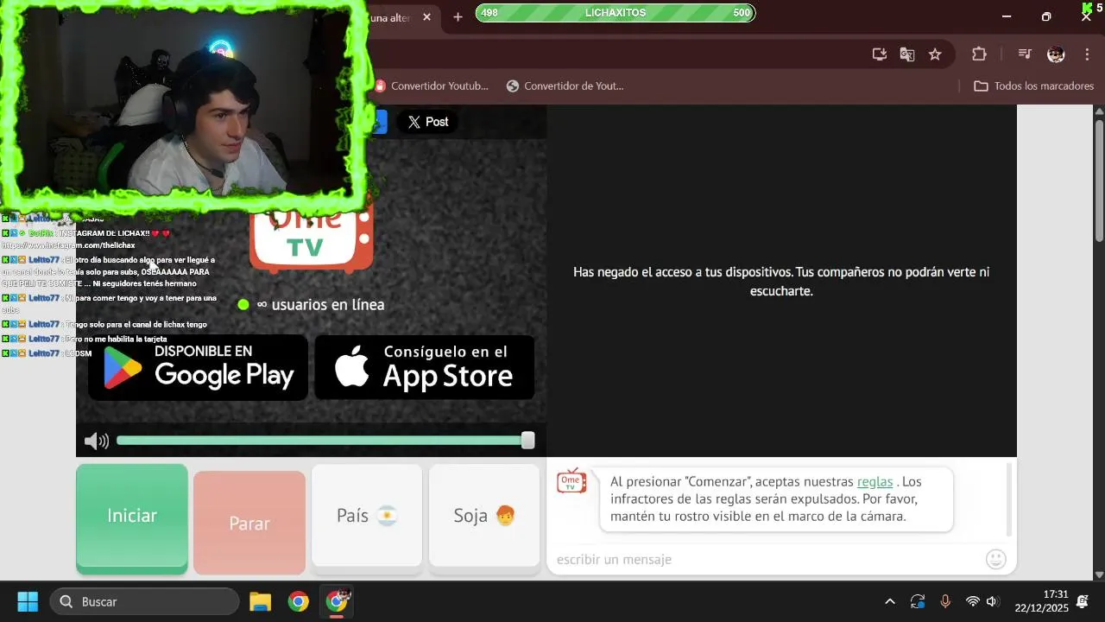Image resolution: width=1105 pixels, height=622 pixels.
Task: Click the Parar stop button
Action: point(249,523)
